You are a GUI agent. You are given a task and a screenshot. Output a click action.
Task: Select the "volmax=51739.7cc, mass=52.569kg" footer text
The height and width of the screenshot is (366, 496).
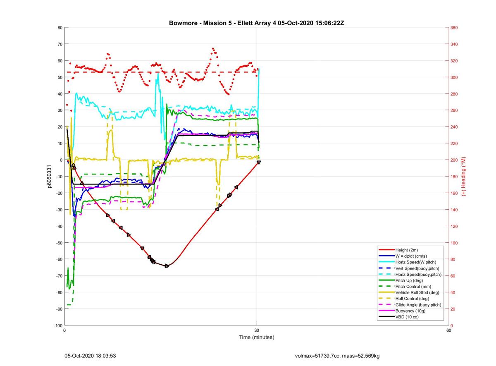(337, 356)
